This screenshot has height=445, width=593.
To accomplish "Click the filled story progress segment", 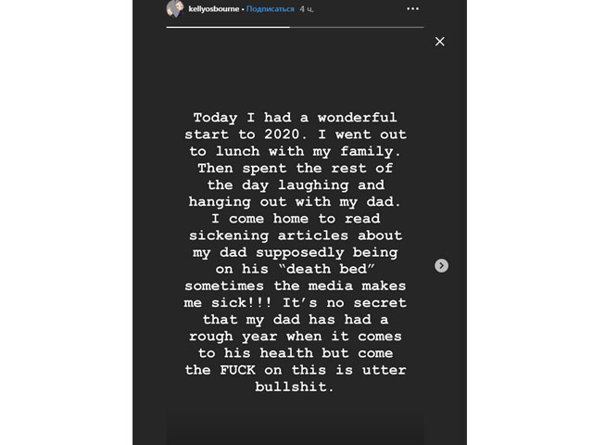I will [228, 27].
